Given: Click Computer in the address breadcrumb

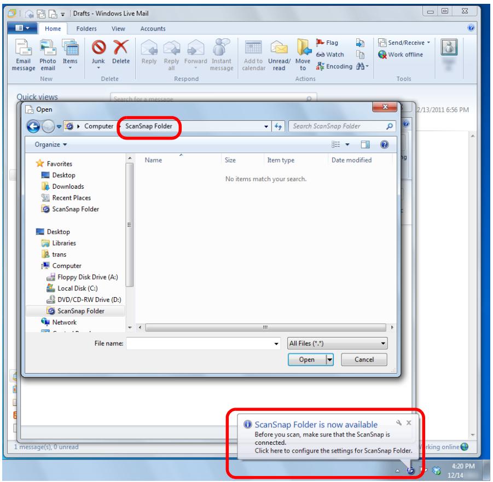Looking at the screenshot, I should tap(98, 126).
